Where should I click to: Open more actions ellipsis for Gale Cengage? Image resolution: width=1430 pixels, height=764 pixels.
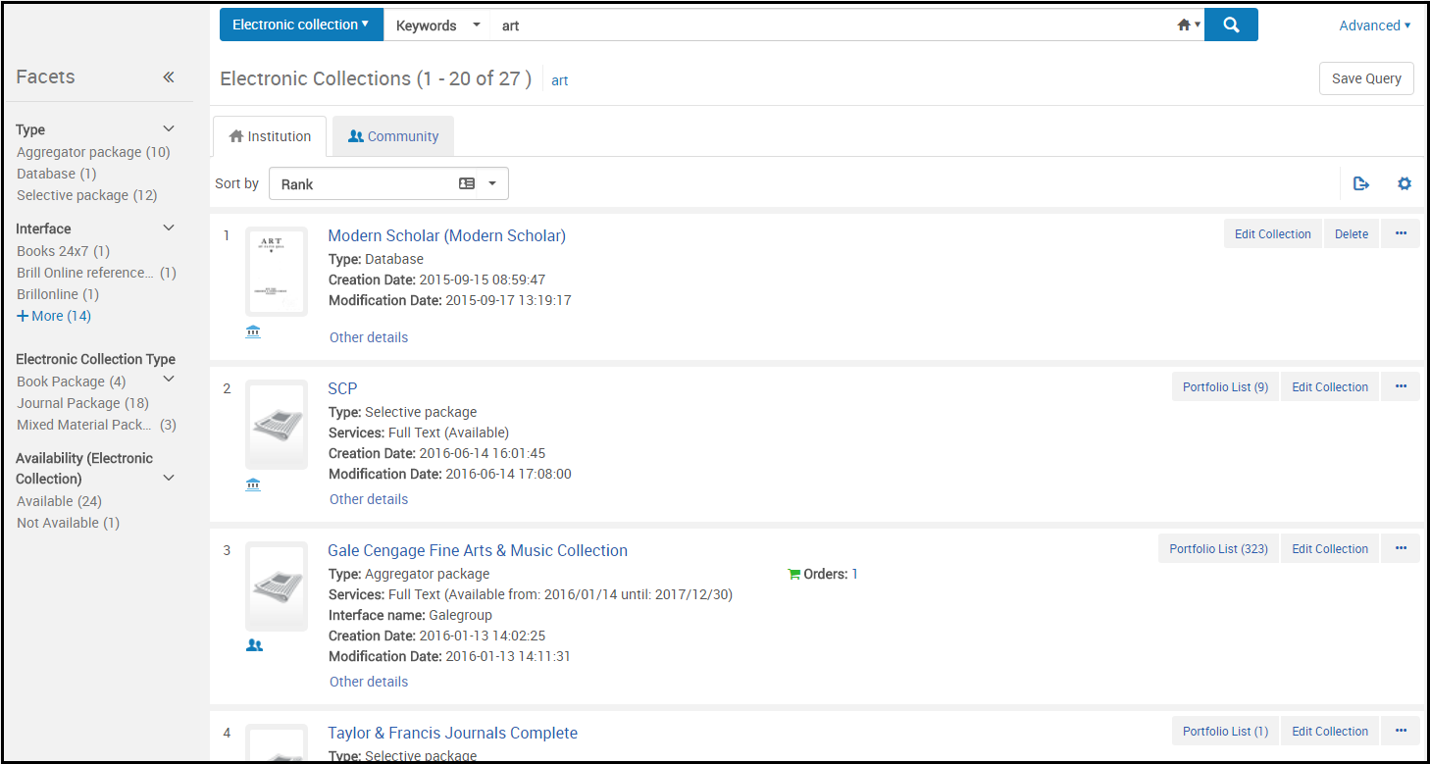[1401, 548]
